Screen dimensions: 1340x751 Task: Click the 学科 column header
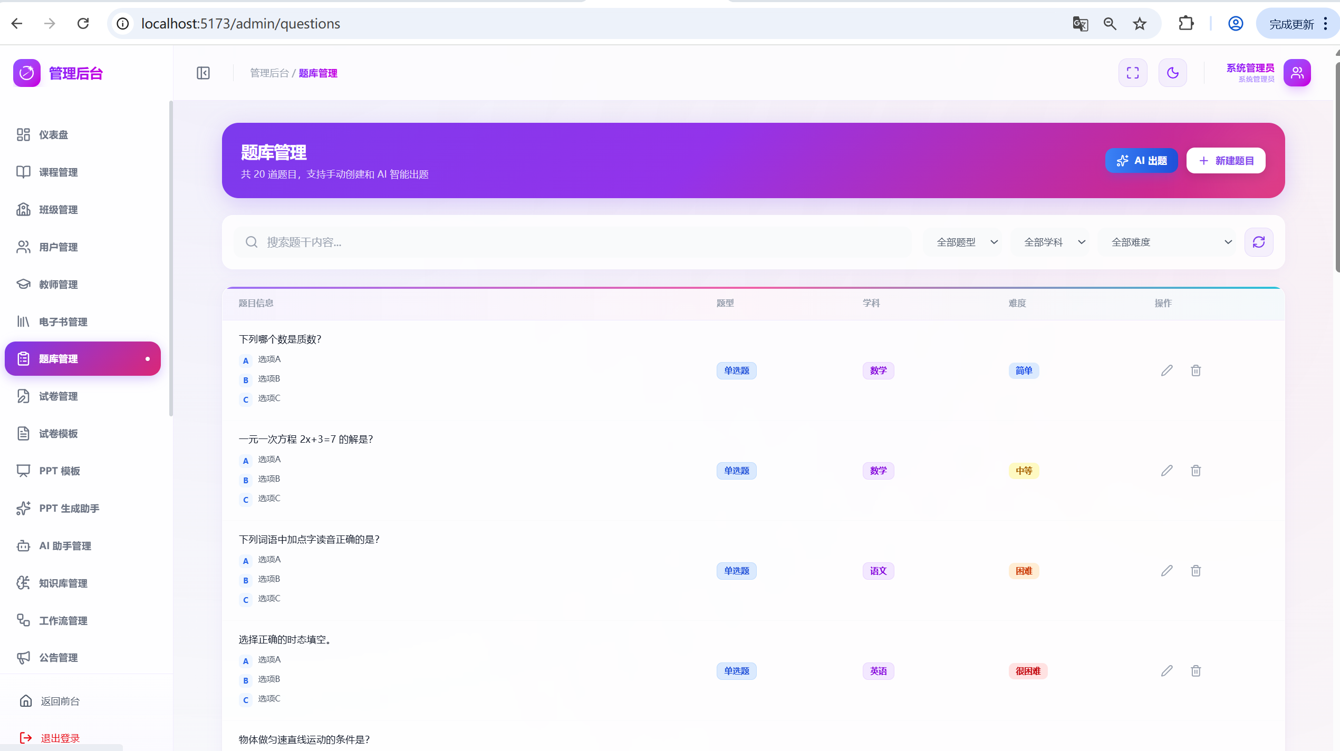(871, 303)
